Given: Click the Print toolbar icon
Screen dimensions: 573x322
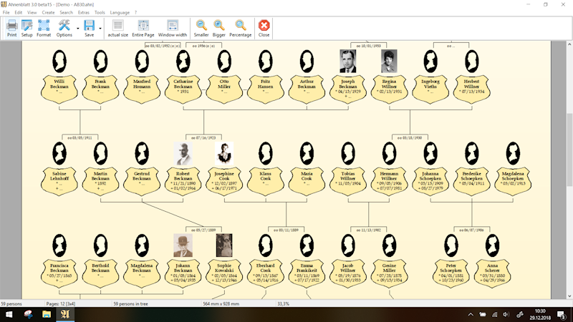Looking at the screenshot, I should 11,28.
